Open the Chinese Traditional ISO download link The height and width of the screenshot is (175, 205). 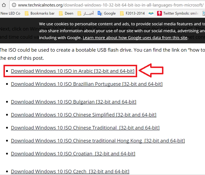pyautogui.click(x=85, y=128)
